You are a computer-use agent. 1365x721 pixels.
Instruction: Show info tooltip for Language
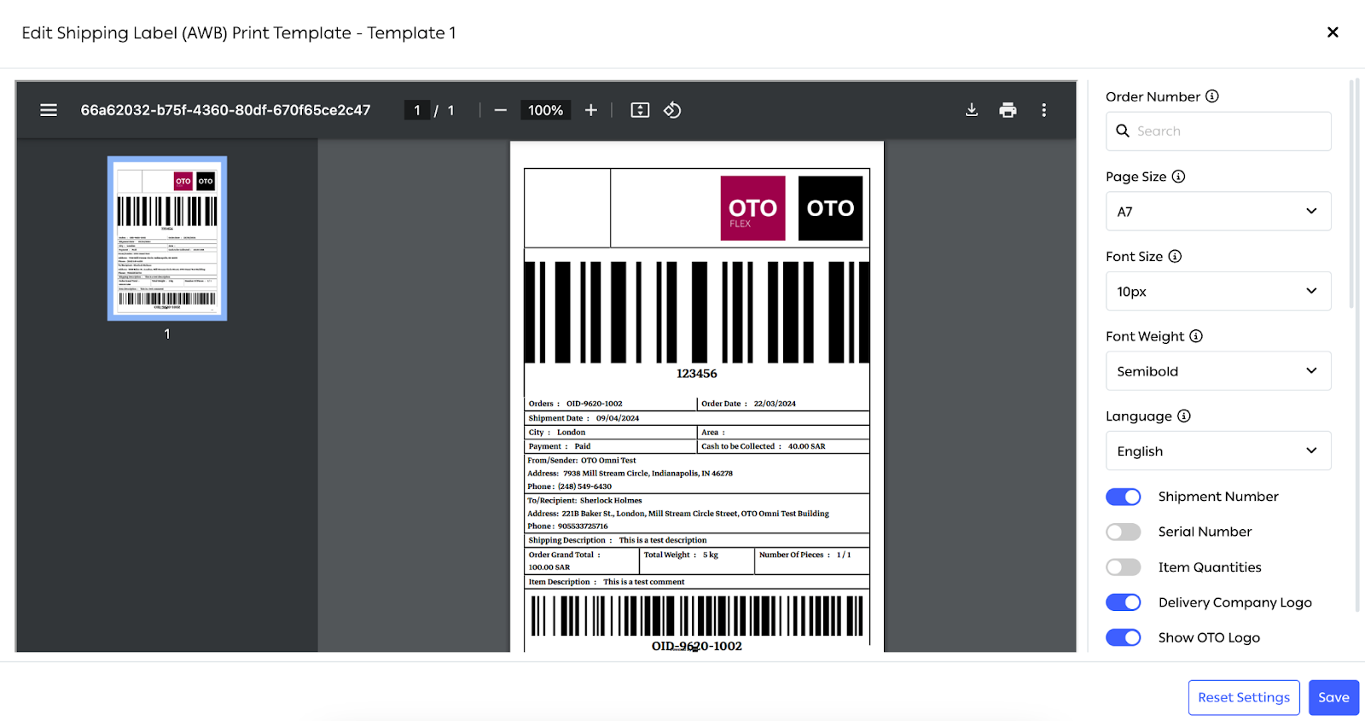[x=1184, y=416]
